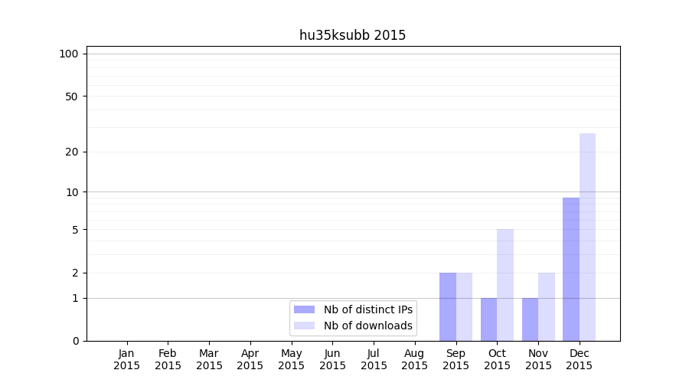The width and height of the screenshot is (689, 383).
Task: Select the 'Dec 2015' x-axis label
Action: [x=579, y=359]
